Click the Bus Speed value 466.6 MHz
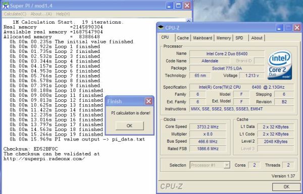The width and height of the screenshot is (303, 194). coord(208,142)
